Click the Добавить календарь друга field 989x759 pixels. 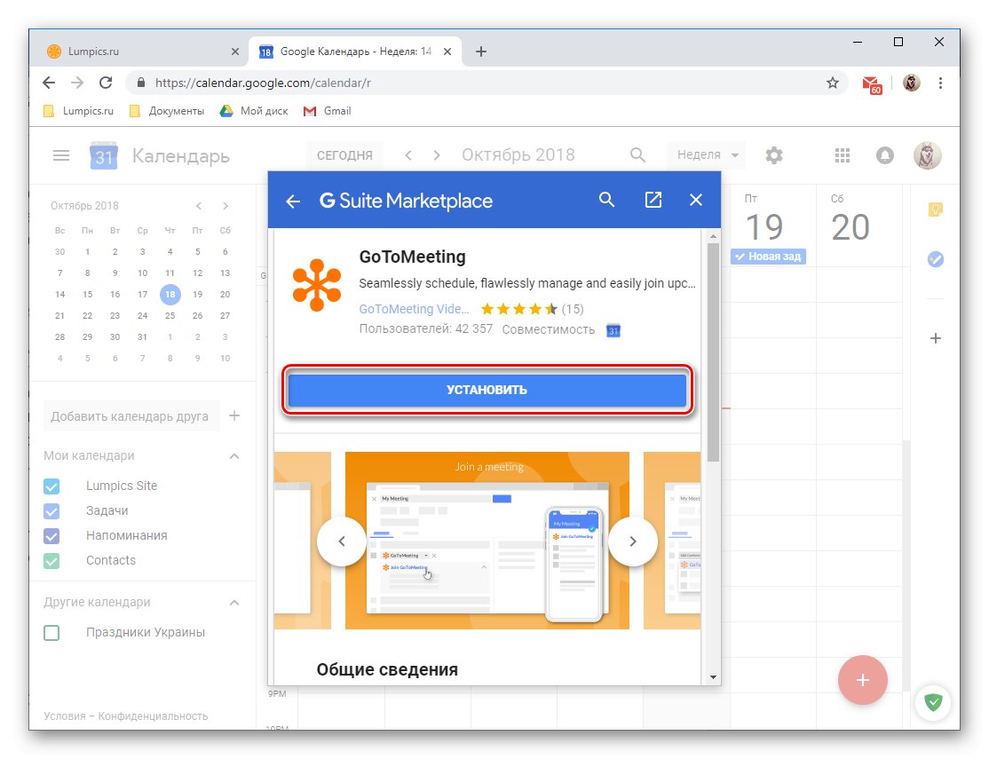pos(131,415)
